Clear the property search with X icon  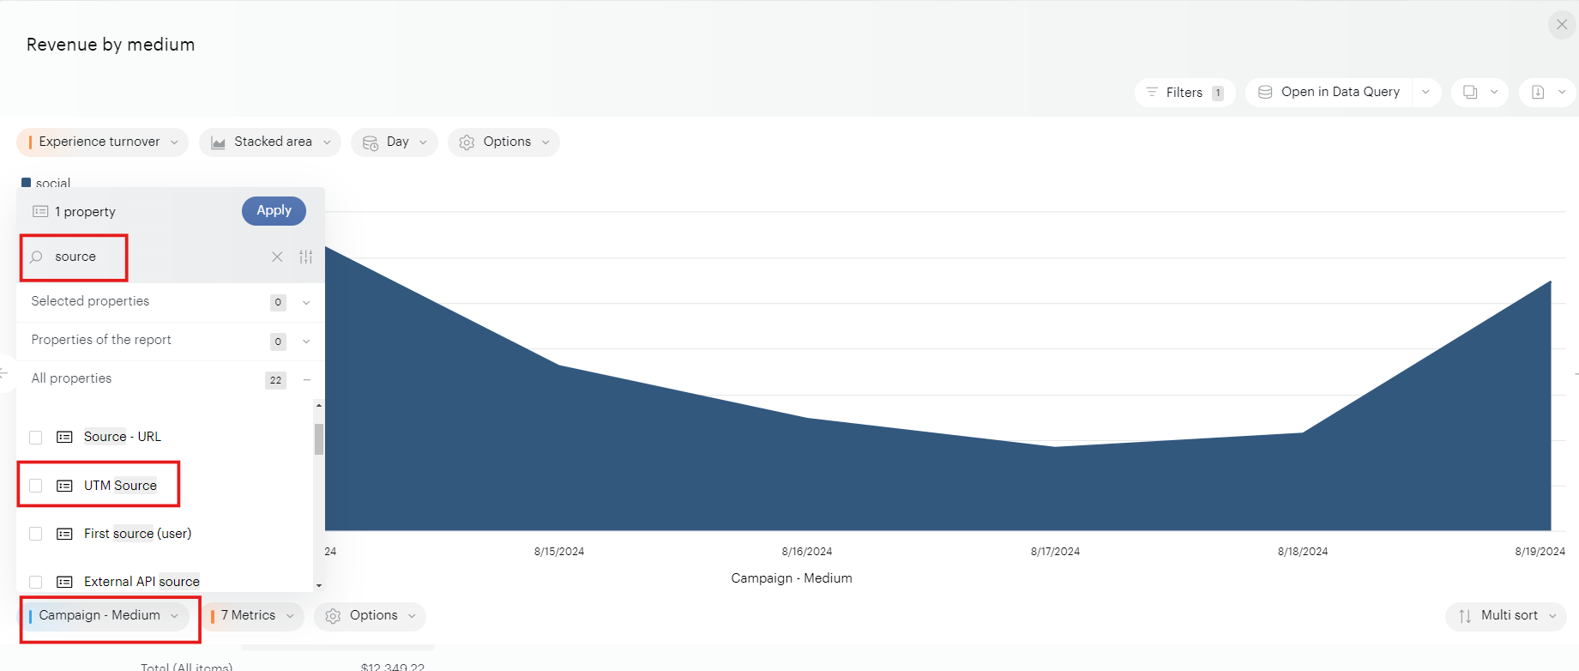click(277, 257)
